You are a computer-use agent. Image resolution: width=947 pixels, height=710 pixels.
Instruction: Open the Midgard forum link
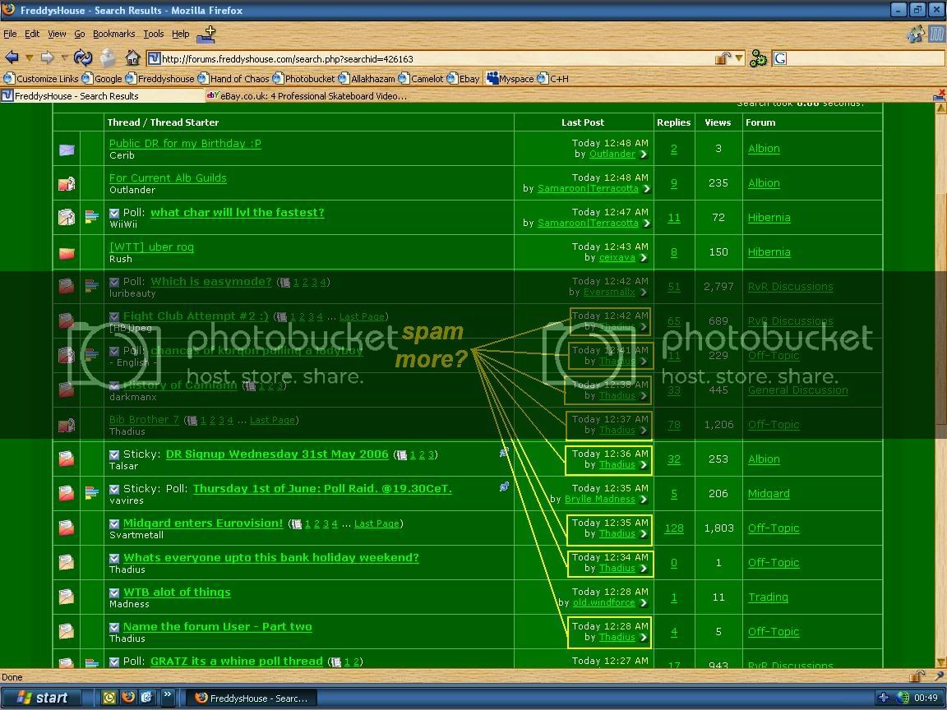pyautogui.click(x=769, y=494)
